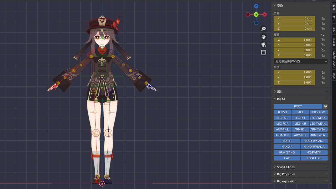The width and height of the screenshot is (336, 189).
Task: Click the location Y value field
Action: [x=294, y=24]
